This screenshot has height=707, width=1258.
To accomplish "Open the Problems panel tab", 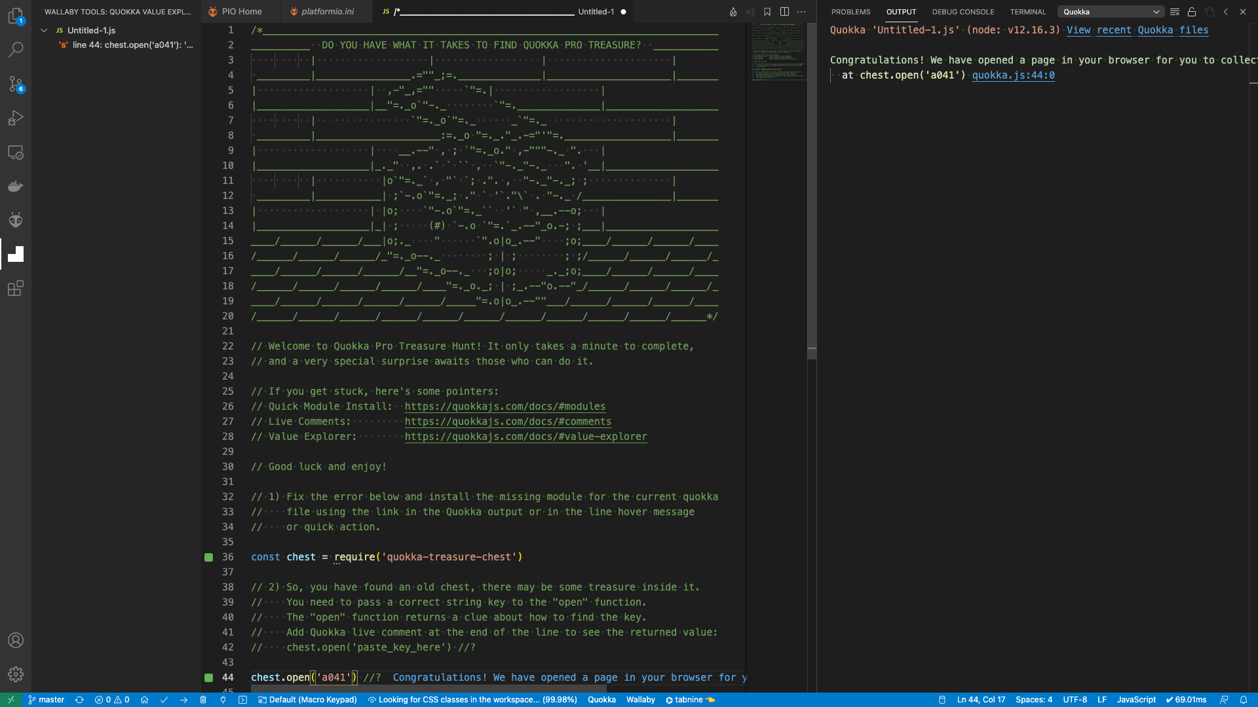I will pyautogui.click(x=850, y=12).
